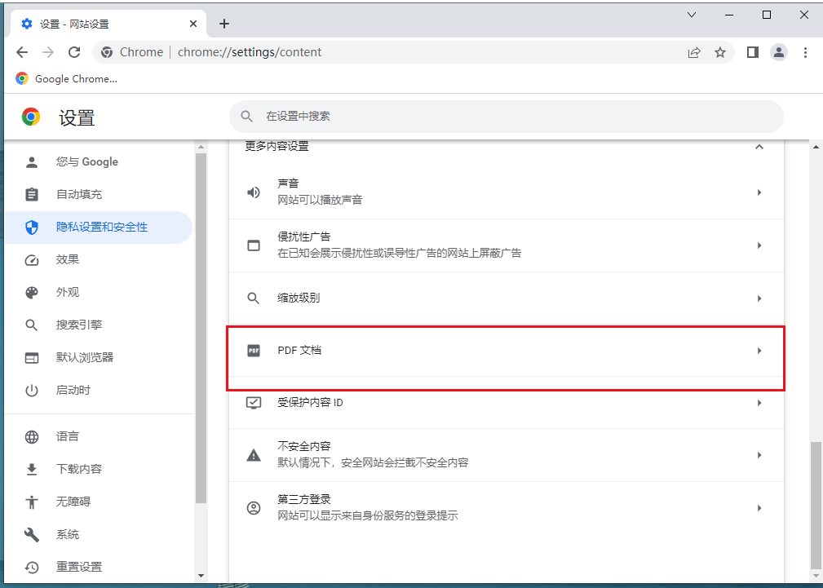Viewport: 823px width, 588px height.
Task: Click the forward navigation arrow
Action: 48,52
